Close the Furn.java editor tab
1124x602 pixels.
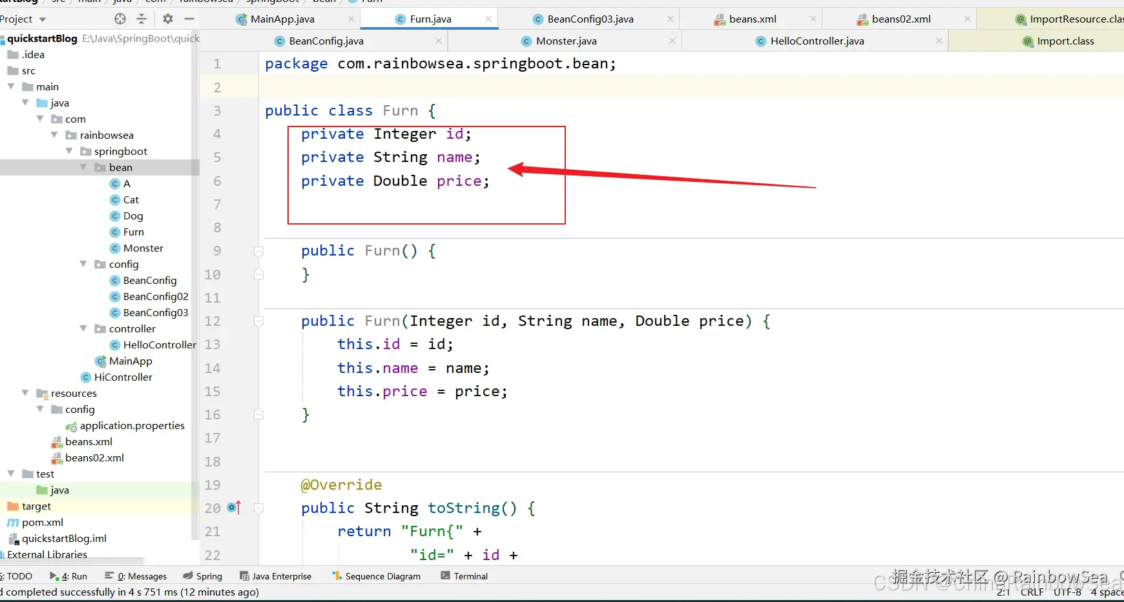(x=489, y=19)
